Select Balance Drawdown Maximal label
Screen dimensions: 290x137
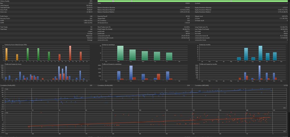point(106,10)
